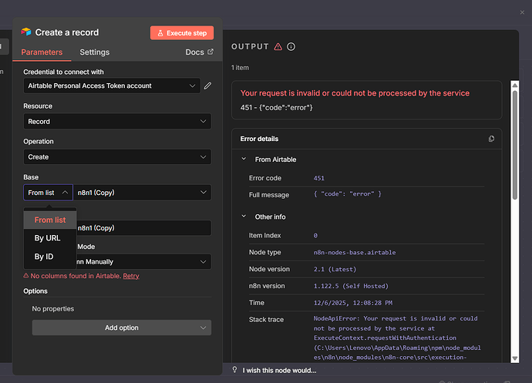532x383 pixels.
Task: Switch to the Settings tab
Action: 95,52
